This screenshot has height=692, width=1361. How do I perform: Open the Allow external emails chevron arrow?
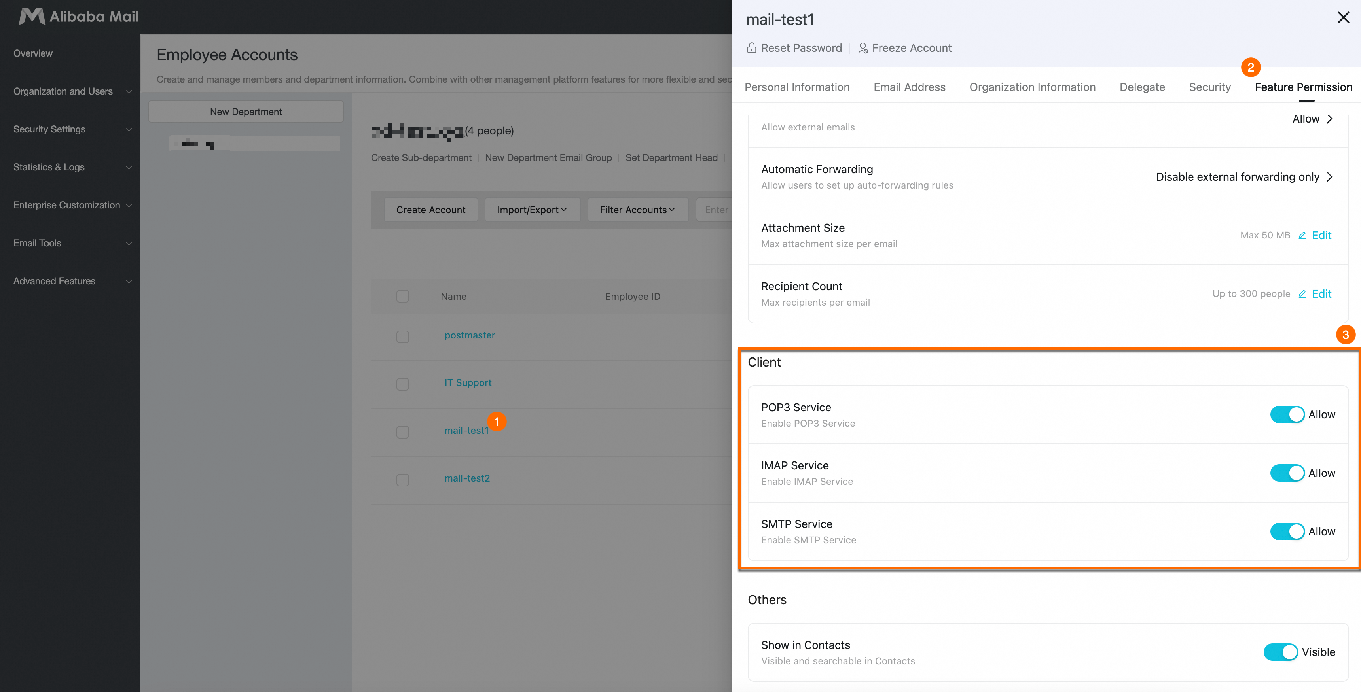(x=1329, y=119)
